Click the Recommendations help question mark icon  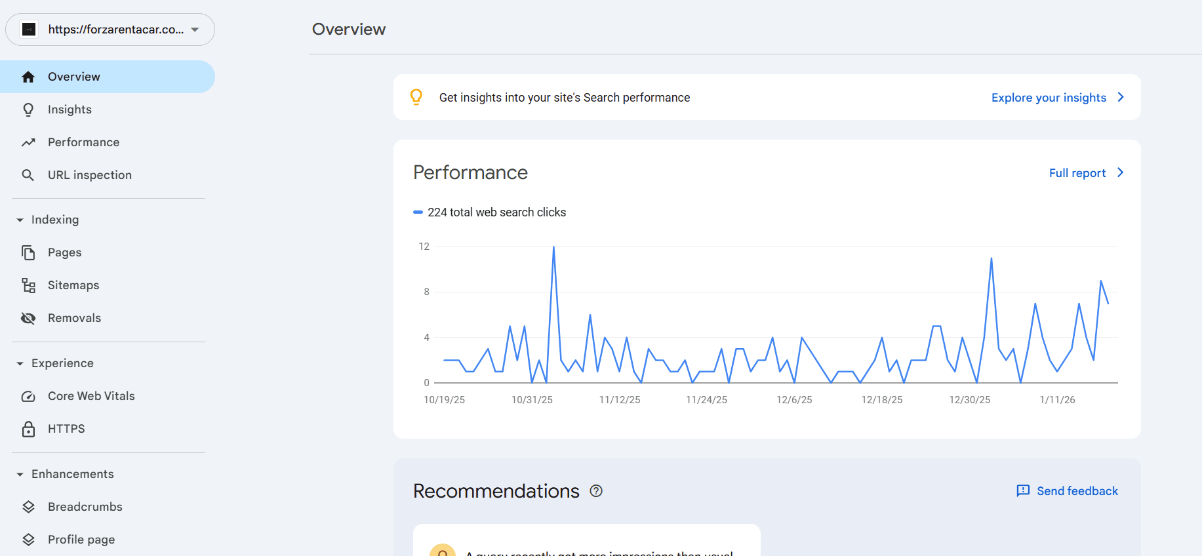596,491
